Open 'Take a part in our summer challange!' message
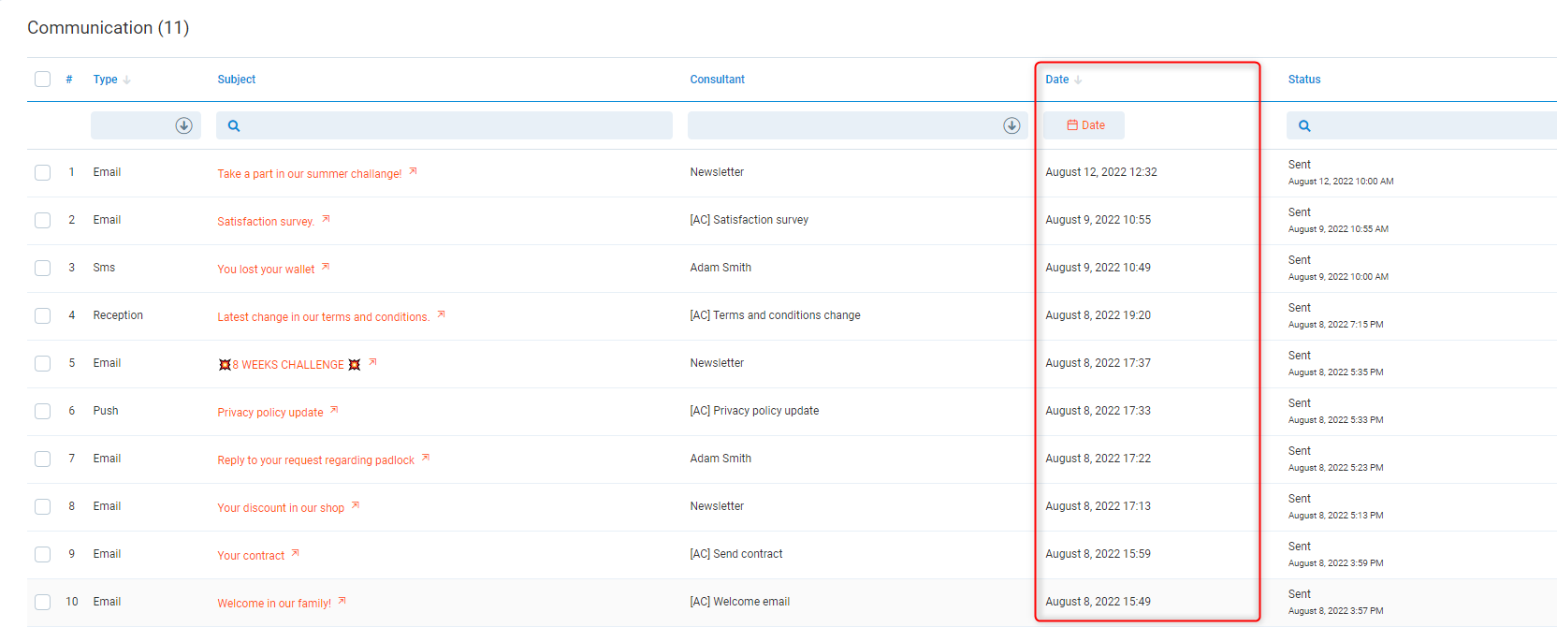 [309, 174]
